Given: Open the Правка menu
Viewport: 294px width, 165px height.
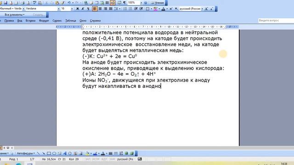Looking at the screenshot, I should pyautogui.click(x=9, y=21).
